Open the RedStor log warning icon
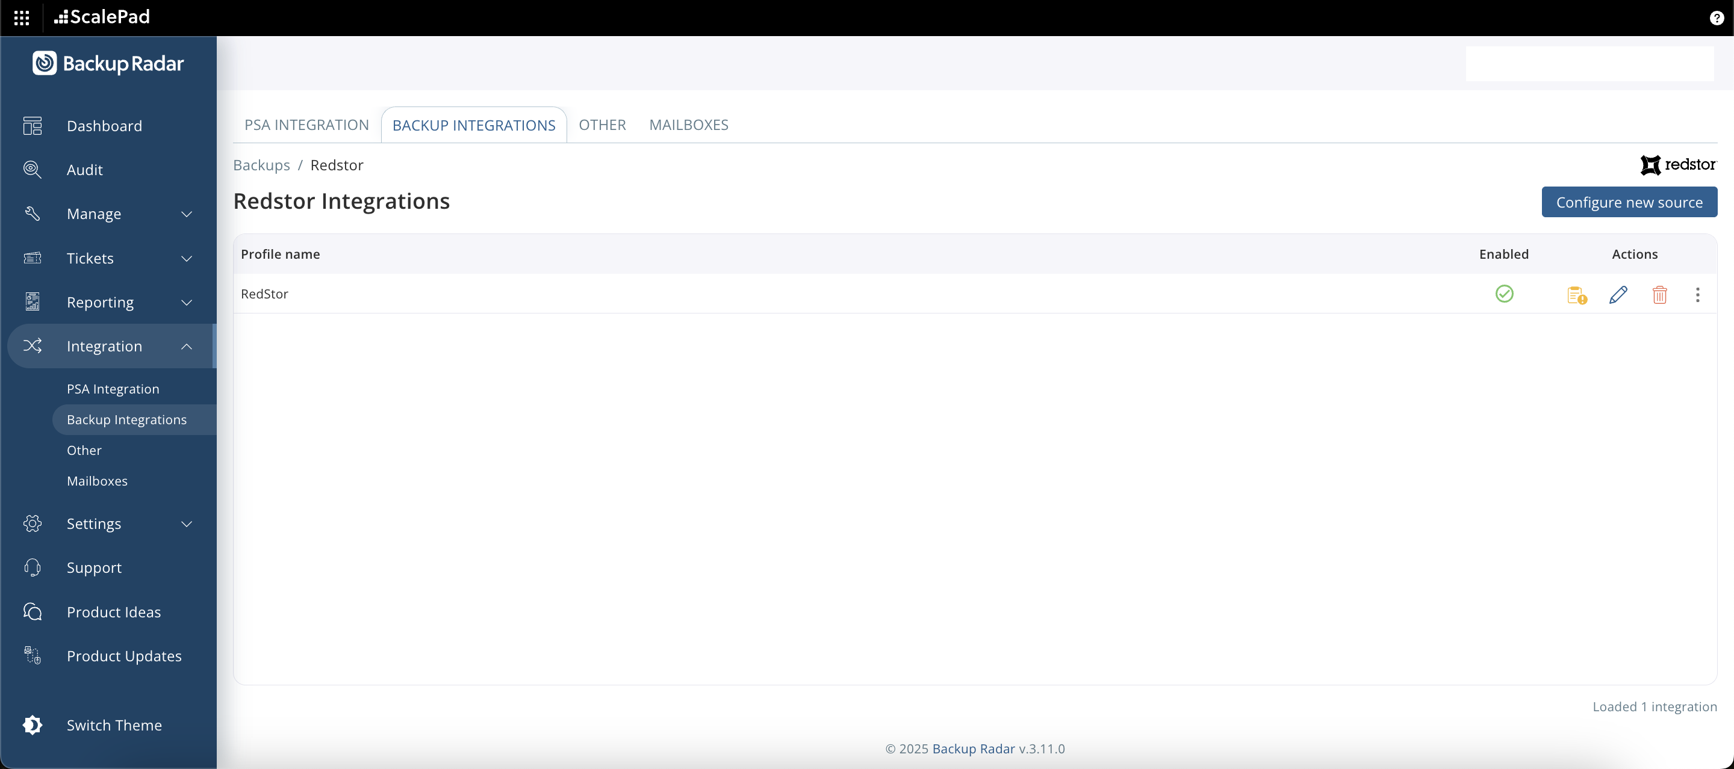 pos(1576,295)
